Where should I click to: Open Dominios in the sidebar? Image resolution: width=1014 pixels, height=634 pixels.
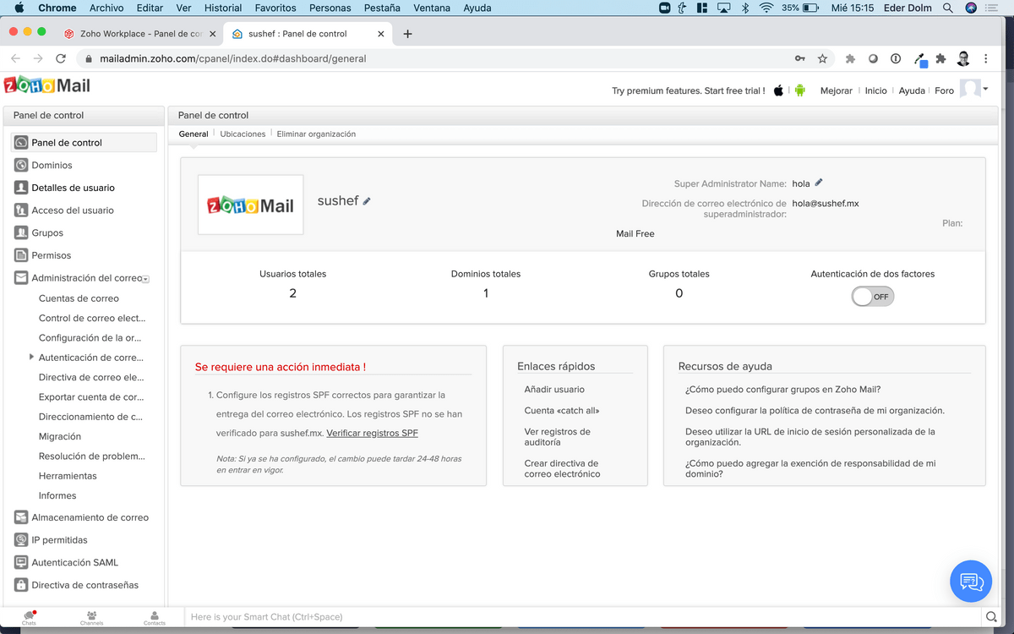coord(52,165)
